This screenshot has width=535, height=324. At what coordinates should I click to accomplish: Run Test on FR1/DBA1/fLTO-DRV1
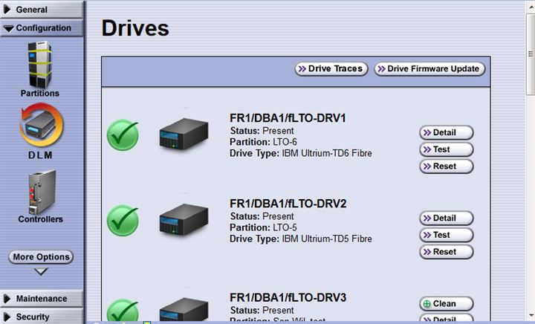coord(447,149)
